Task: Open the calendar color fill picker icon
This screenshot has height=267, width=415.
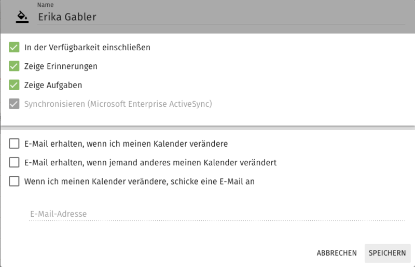Action: (x=22, y=17)
